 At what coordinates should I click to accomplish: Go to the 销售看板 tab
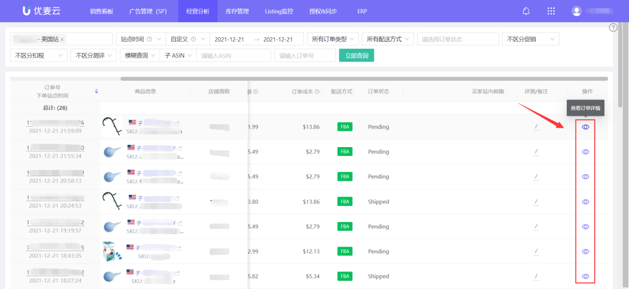tap(102, 11)
